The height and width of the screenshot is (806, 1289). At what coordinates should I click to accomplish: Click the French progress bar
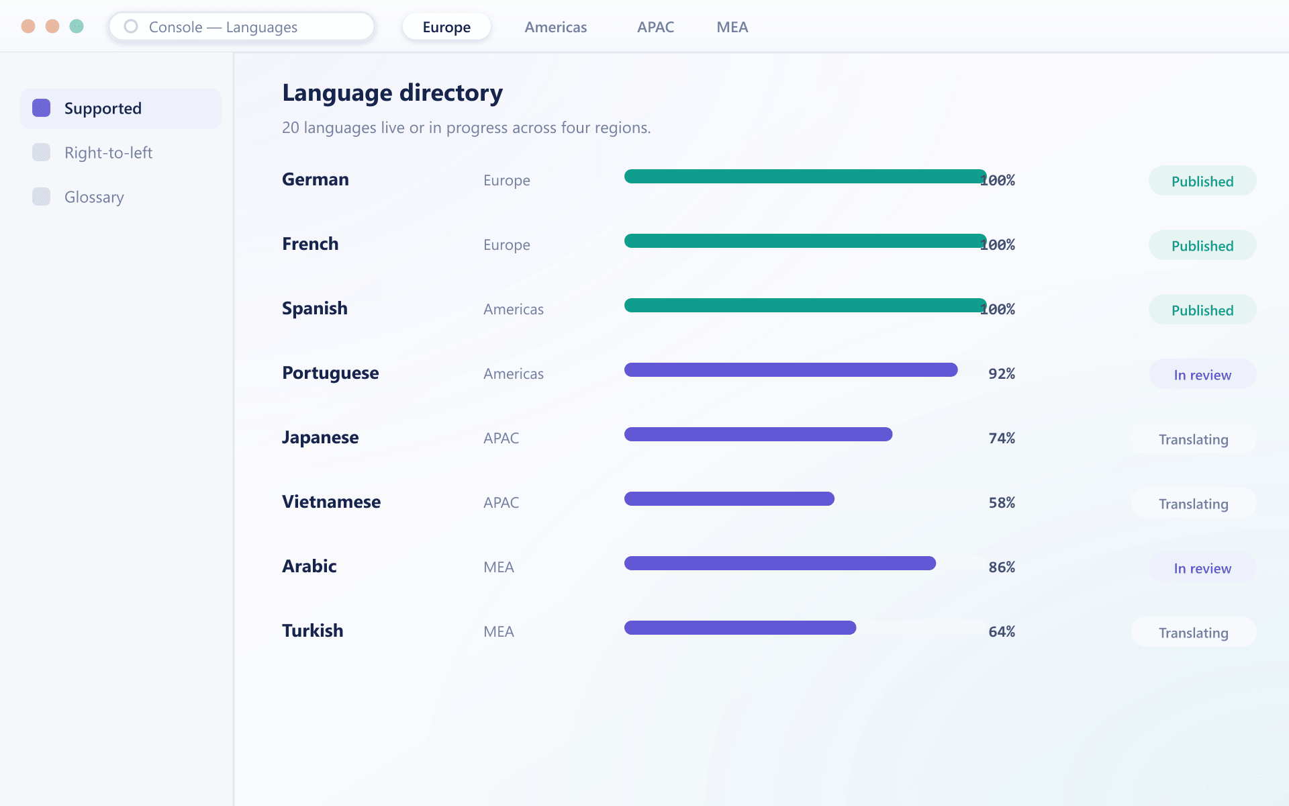(x=806, y=241)
